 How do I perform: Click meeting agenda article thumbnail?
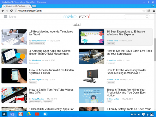[14, 37]
